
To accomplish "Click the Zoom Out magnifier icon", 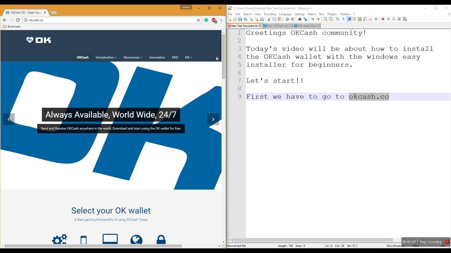I will pyautogui.click(x=318, y=19).
